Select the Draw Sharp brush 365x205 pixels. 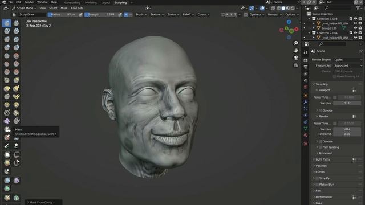tap(16, 23)
